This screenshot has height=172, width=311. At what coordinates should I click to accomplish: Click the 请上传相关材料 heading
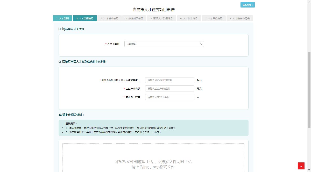[72, 115]
